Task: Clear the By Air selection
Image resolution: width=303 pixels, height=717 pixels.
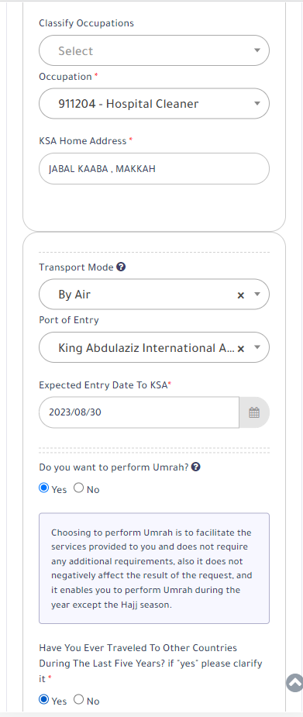Action: [x=240, y=295]
